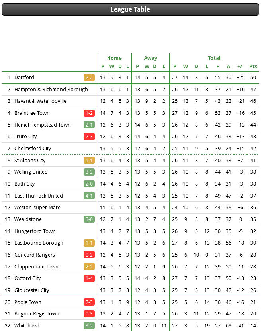This screenshot has height=335, width=262.
Task: Open the Hampton & Richmond Borough team
Action: 51,90
